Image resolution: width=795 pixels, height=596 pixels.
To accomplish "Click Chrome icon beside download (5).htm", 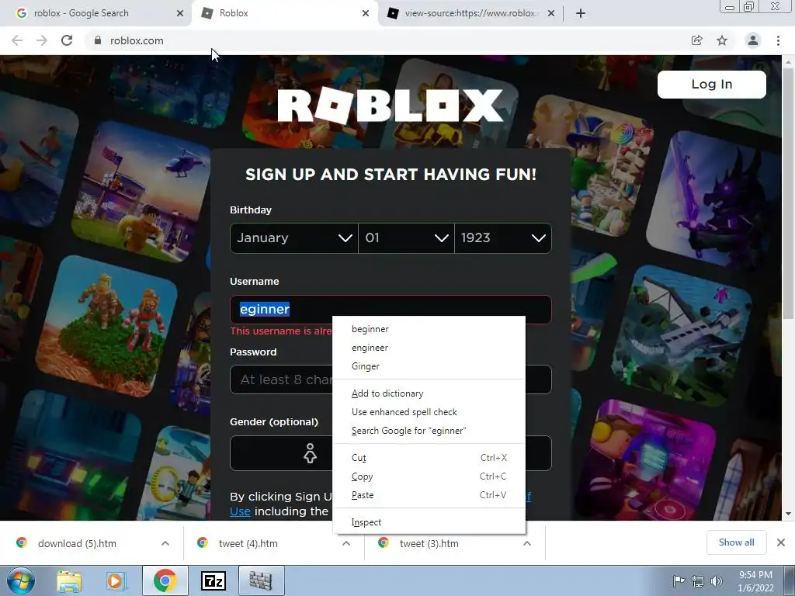I will [x=21, y=542].
